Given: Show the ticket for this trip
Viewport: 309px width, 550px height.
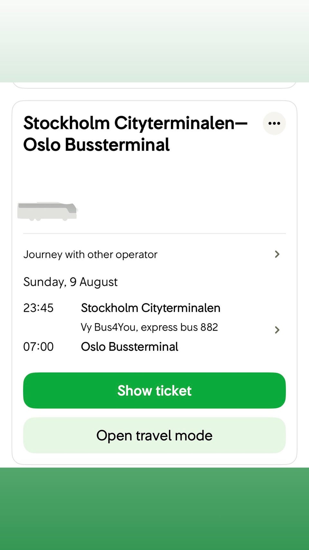Looking at the screenshot, I should 154,391.
